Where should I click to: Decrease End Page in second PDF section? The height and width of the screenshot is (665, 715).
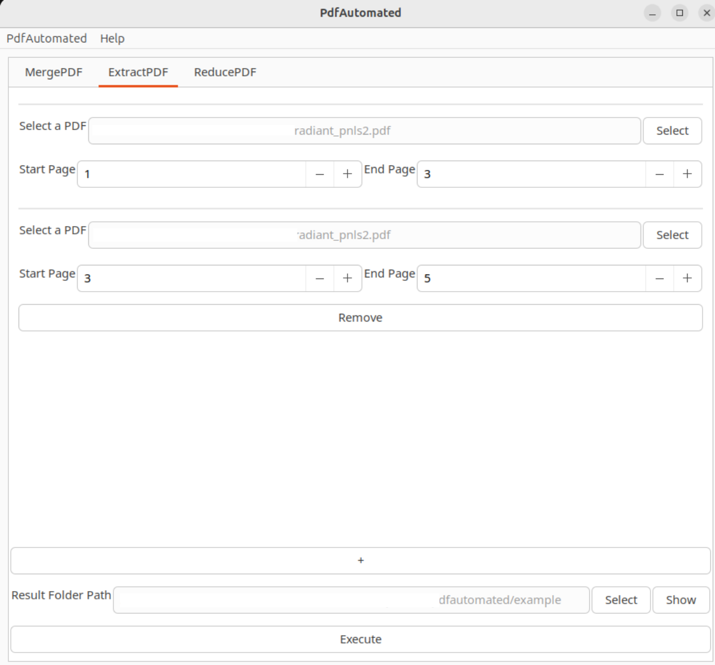660,279
